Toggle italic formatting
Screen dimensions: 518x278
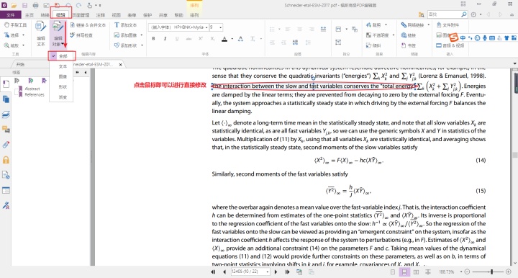(x=165, y=39)
